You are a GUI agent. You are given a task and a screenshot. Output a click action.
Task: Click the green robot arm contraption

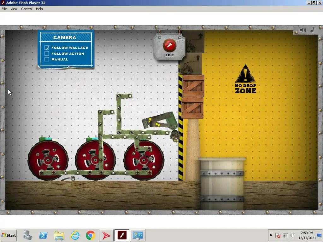tap(160, 121)
